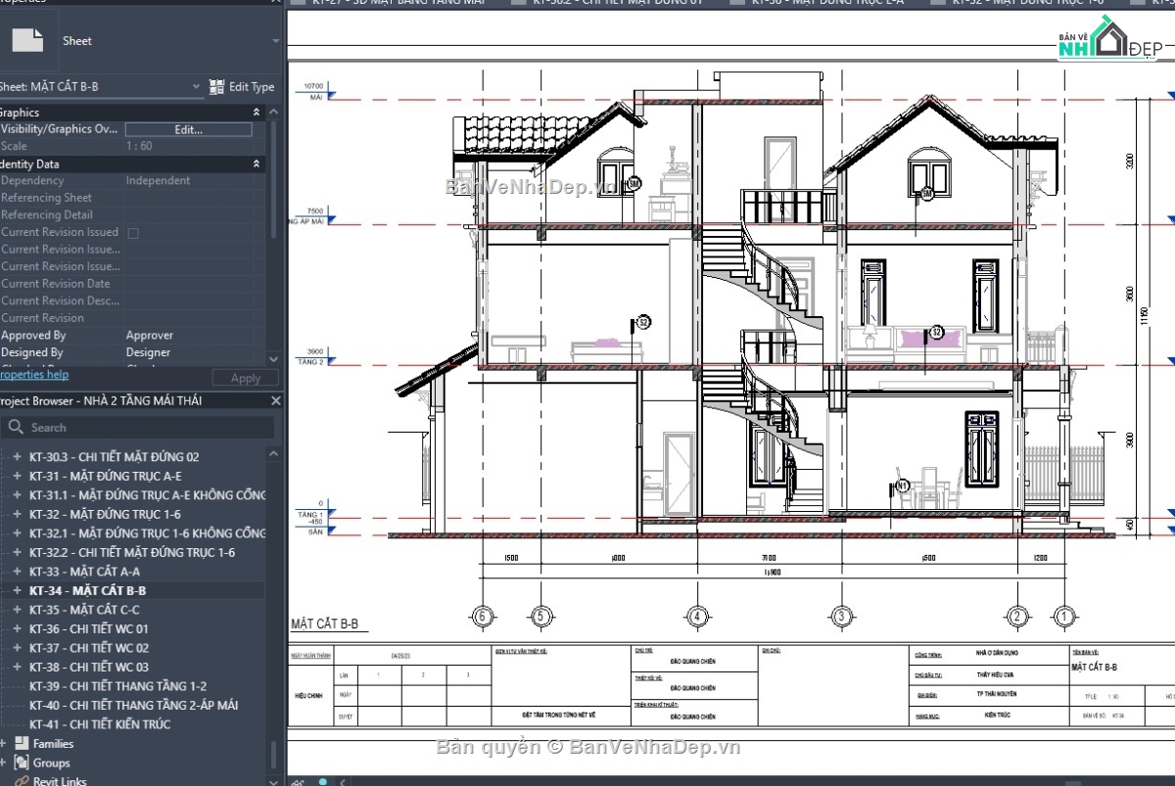
Task: Select grid bubble 6 under the section
Action: [x=481, y=617]
